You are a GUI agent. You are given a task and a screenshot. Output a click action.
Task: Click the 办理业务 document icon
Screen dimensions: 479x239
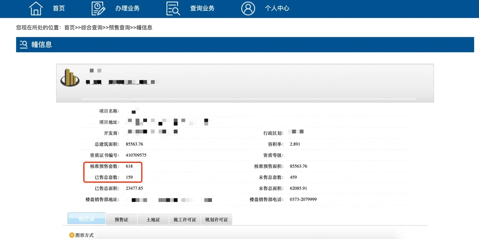[98, 8]
